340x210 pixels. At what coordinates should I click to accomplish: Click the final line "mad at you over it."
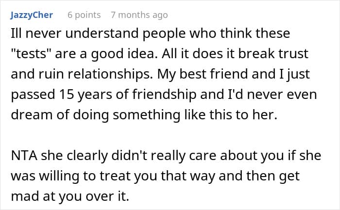pos(70,196)
